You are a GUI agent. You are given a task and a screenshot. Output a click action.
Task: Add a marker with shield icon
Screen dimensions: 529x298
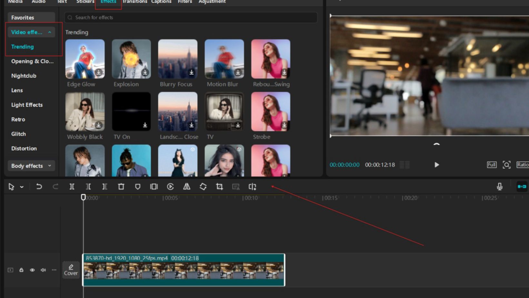point(138,187)
